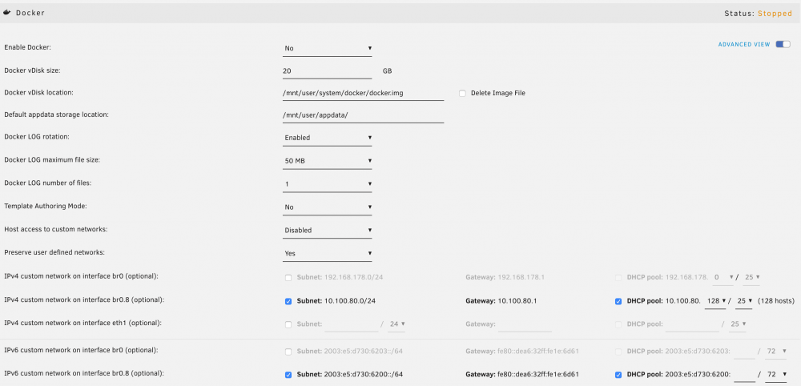Click the GB unit label
Screen dimensions: 801x386
[387, 71]
